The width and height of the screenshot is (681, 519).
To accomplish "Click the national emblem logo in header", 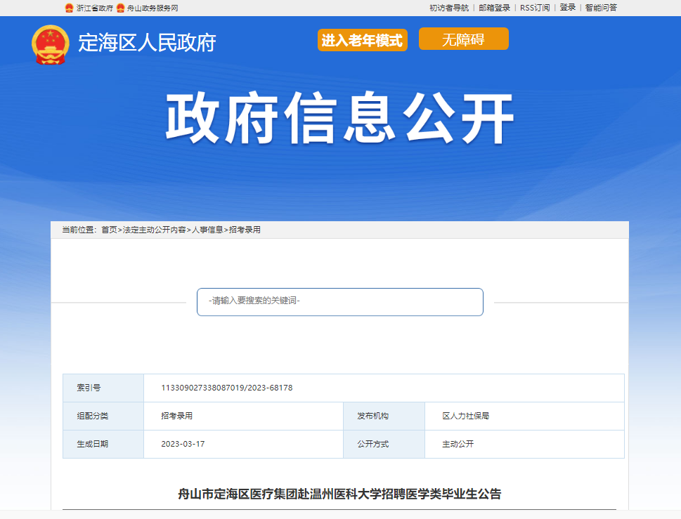I will [x=51, y=44].
